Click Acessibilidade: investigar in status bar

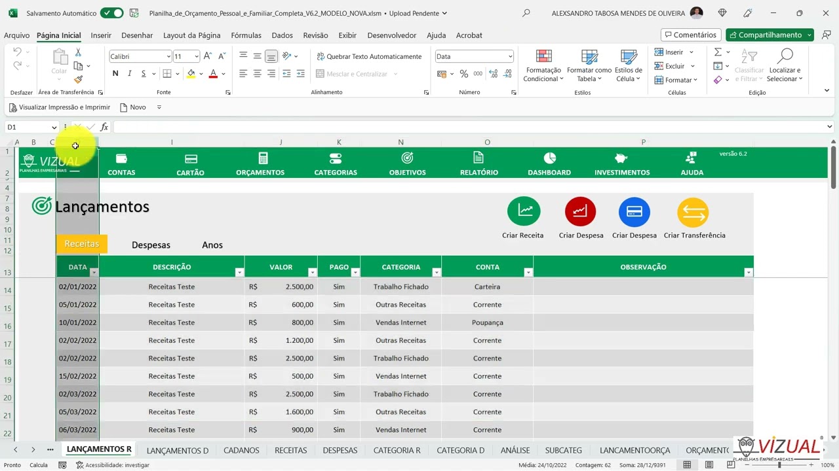(113, 465)
